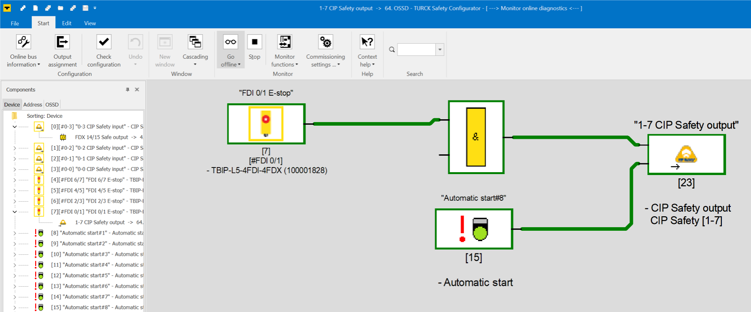
Task: Select the Automatic start#8 block
Action: [x=474, y=229]
